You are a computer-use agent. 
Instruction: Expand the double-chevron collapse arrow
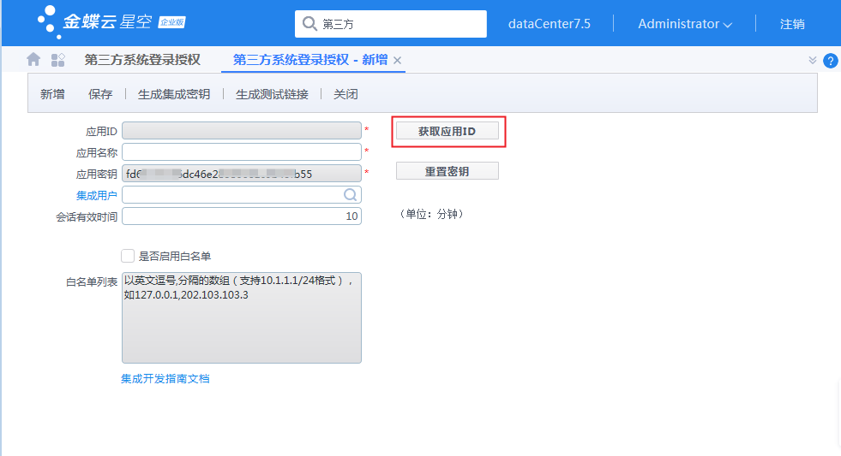pos(813,60)
